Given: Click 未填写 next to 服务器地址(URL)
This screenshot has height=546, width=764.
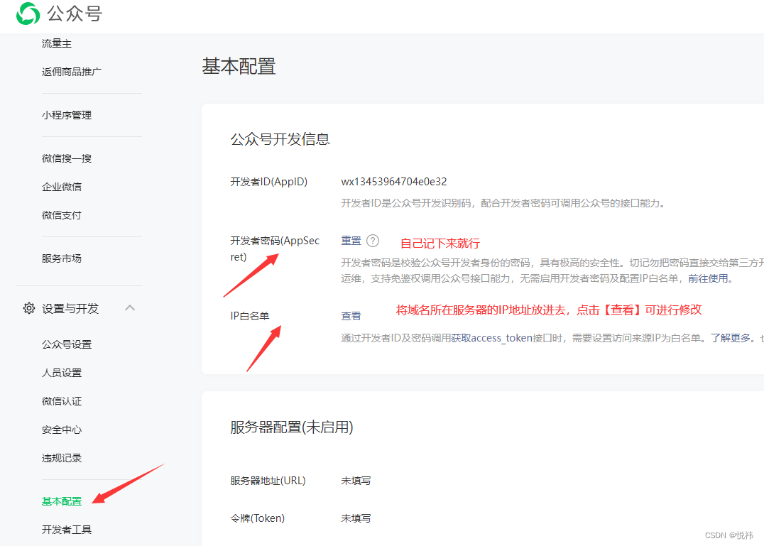Looking at the screenshot, I should click(x=356, y=481).
